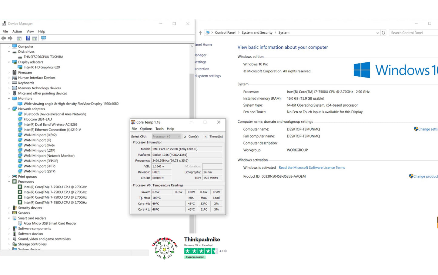Click Control Panel in the breadcrumb
Image resolution: width=438 pixels, height=275 pixels.
tap(225, 33)
